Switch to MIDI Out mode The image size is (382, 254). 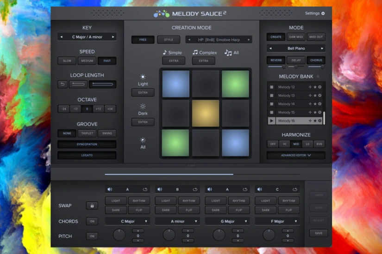[x=316, y=37]
